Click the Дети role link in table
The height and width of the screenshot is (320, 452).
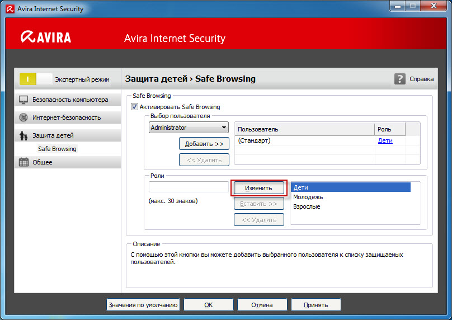click(385, 140)
